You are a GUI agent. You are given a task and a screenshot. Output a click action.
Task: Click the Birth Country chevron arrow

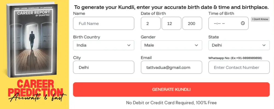(129, 45)
